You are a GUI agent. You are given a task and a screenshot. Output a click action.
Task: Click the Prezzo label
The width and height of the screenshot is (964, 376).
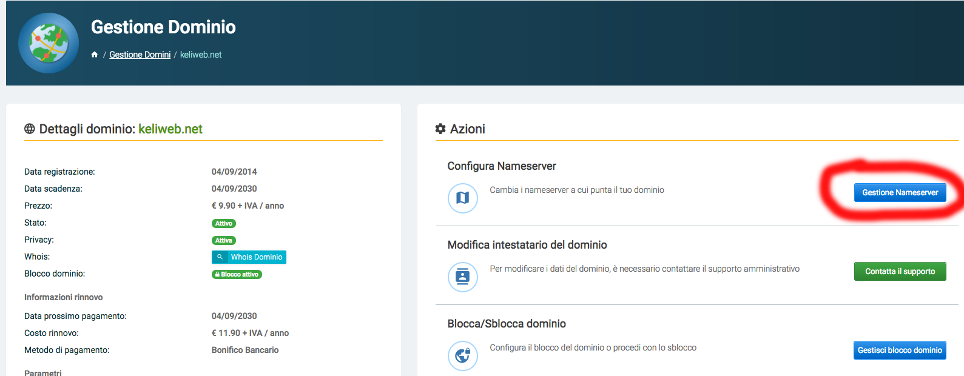38,206
